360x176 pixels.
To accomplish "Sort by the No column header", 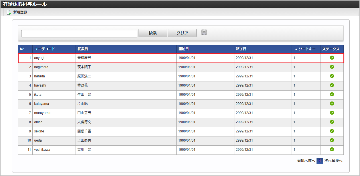I will [x=25, y=49].
